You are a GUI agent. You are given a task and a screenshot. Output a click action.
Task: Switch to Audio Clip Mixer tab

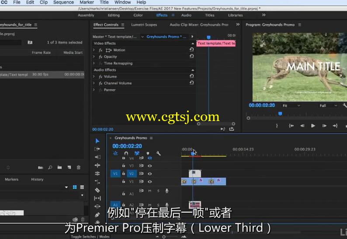pos(199,25)
